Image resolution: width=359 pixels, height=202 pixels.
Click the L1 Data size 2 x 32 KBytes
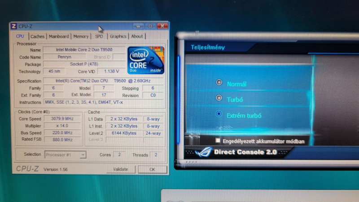coord(124,119)
